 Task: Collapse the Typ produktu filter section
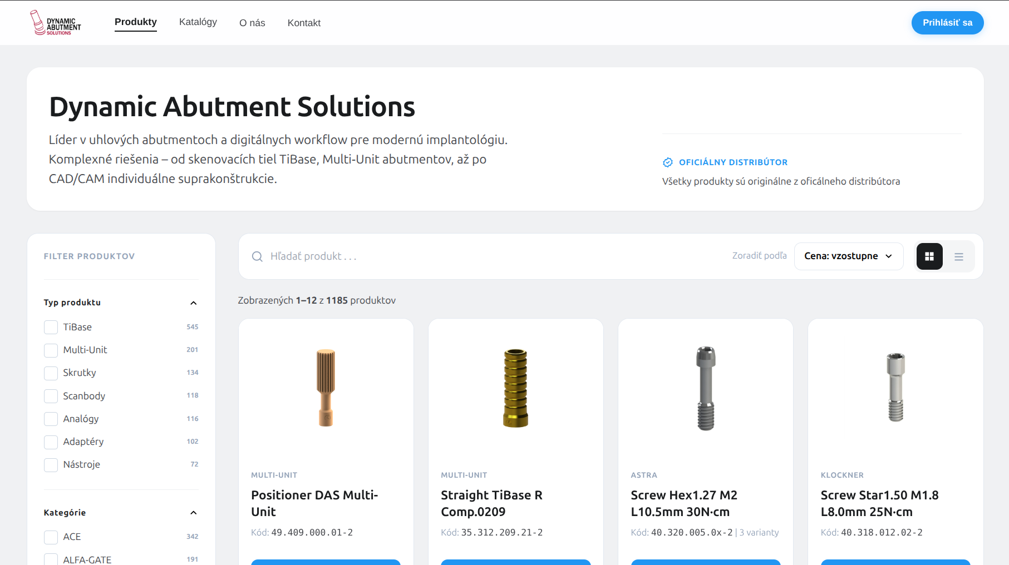pos(194,303)
